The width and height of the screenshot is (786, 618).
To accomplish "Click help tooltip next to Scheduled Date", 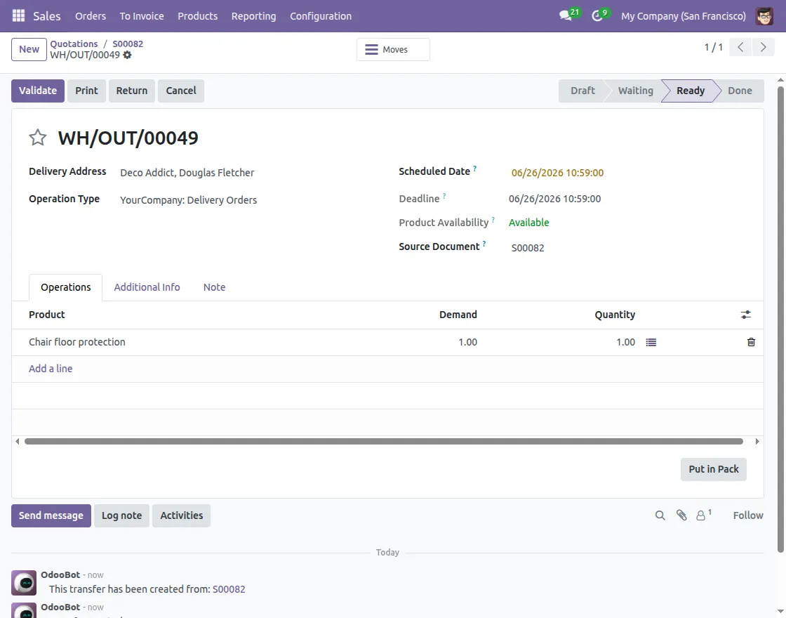I will click(x=474, y=169).
